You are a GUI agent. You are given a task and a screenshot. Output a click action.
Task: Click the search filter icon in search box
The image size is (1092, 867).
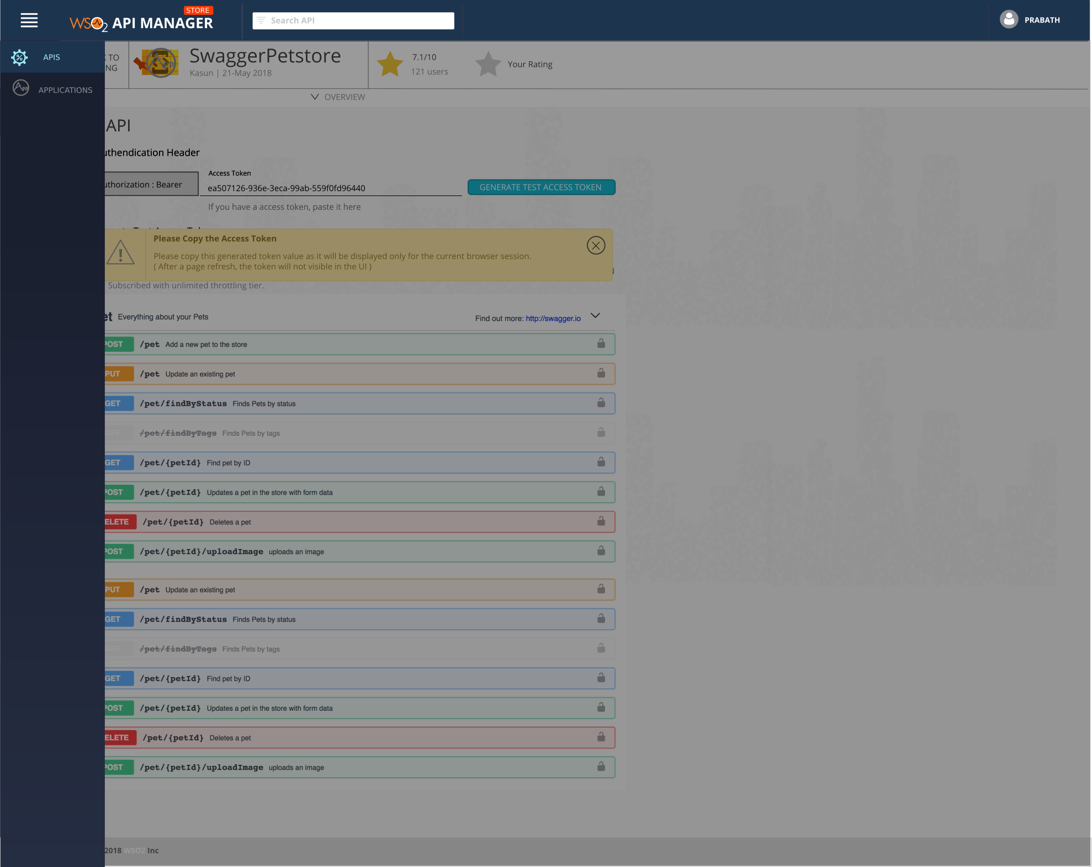point(262,20)
